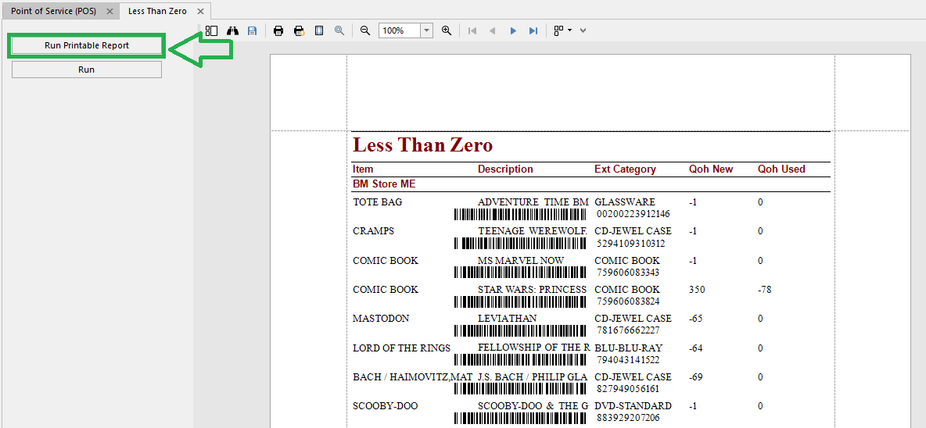Click barcode number 759606083343

[x=628, y=273]
